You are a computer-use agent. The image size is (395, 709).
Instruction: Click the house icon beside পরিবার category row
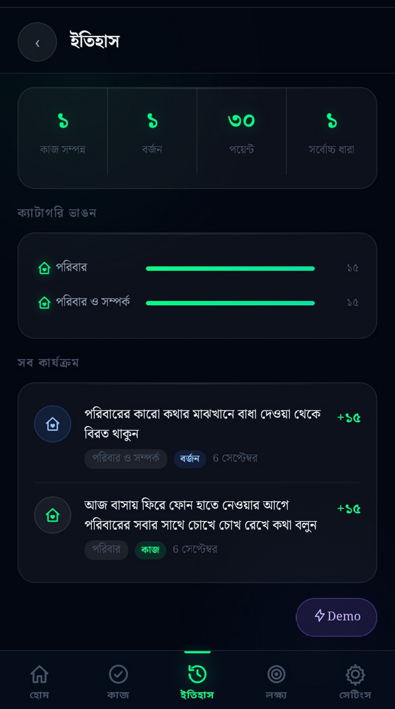pyautogui.click(x=44, y=268)
